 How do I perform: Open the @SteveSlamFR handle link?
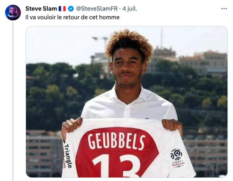pos(97,9)
